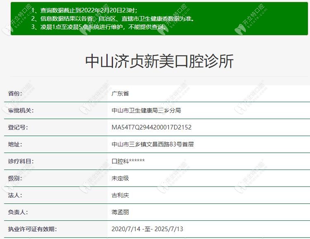Screen dimensions: 310x239
Task: Click notice line about 凌晨1点至凌晨5点系统维护
Action: [99, 27]
